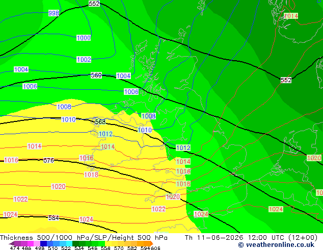Screen dimensions: 323x250
Task: Click the bright yellow legend swatch above 558
Action: pos(108,243)
